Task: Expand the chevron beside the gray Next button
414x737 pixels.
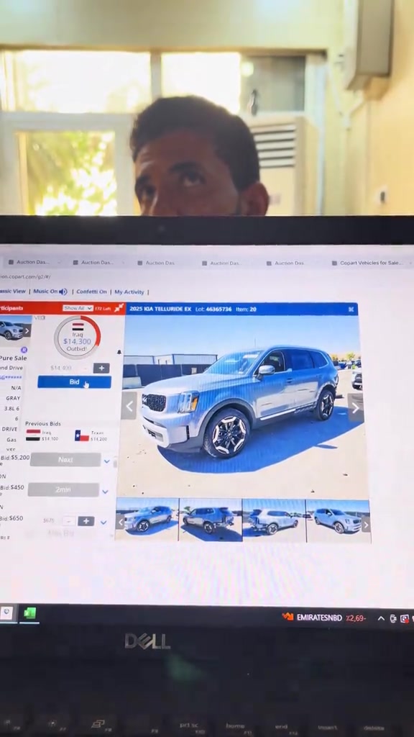Action: click(x=106, y=461)
